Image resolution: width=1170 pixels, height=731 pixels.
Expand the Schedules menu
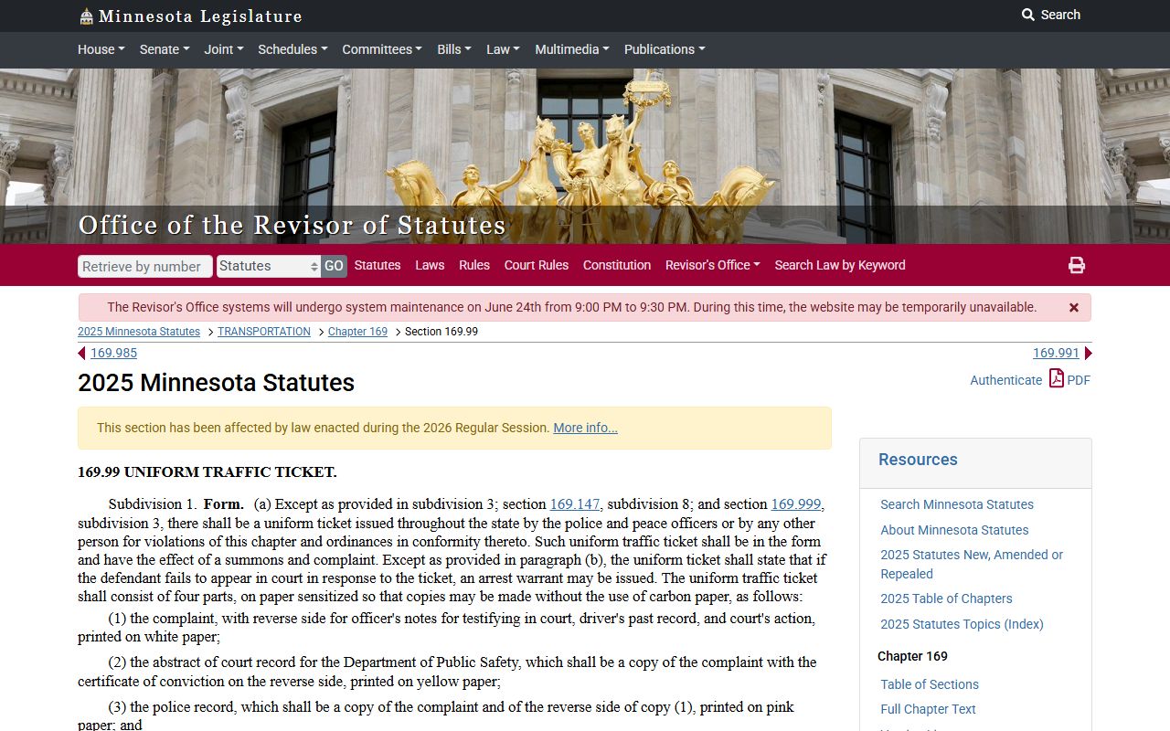(292, 49)
